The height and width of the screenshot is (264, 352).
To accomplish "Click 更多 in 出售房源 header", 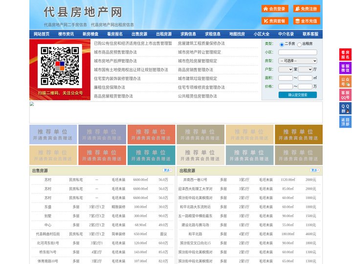I will 168,171.
